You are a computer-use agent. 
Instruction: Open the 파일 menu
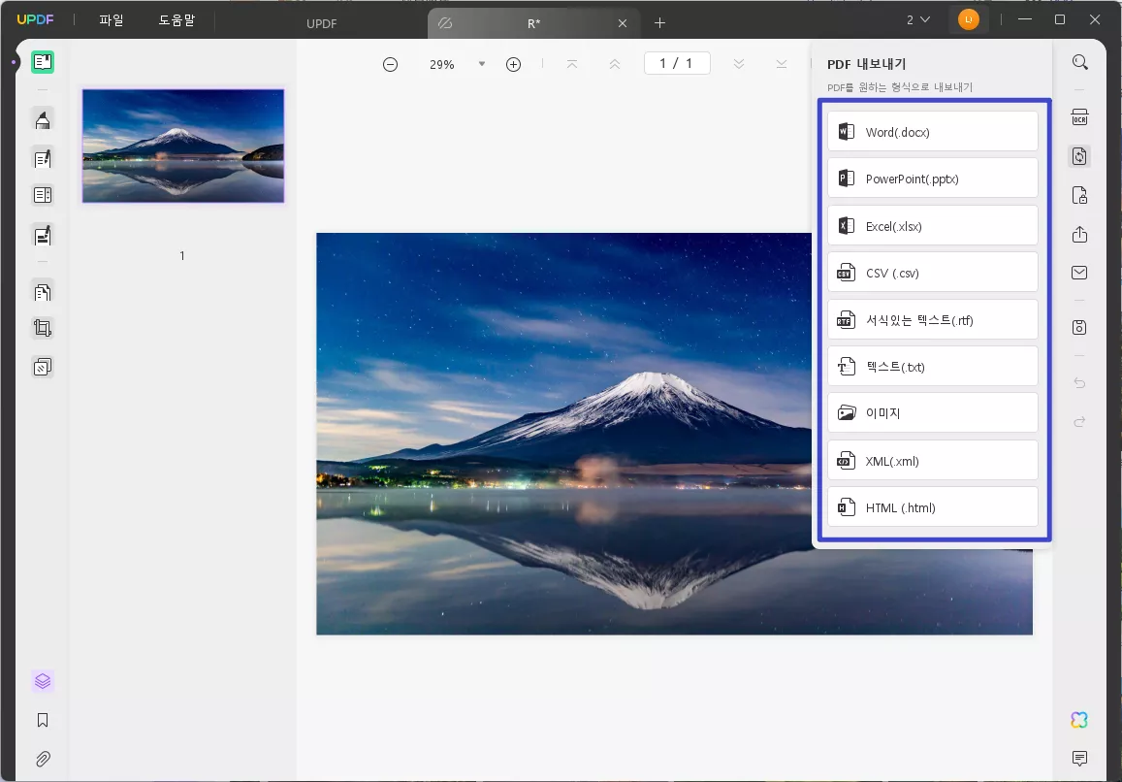[112, 20]
